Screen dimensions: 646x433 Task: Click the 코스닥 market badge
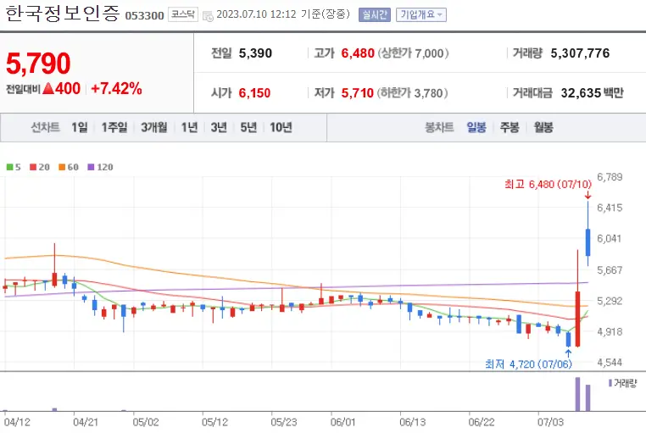(x=183, y=14)
